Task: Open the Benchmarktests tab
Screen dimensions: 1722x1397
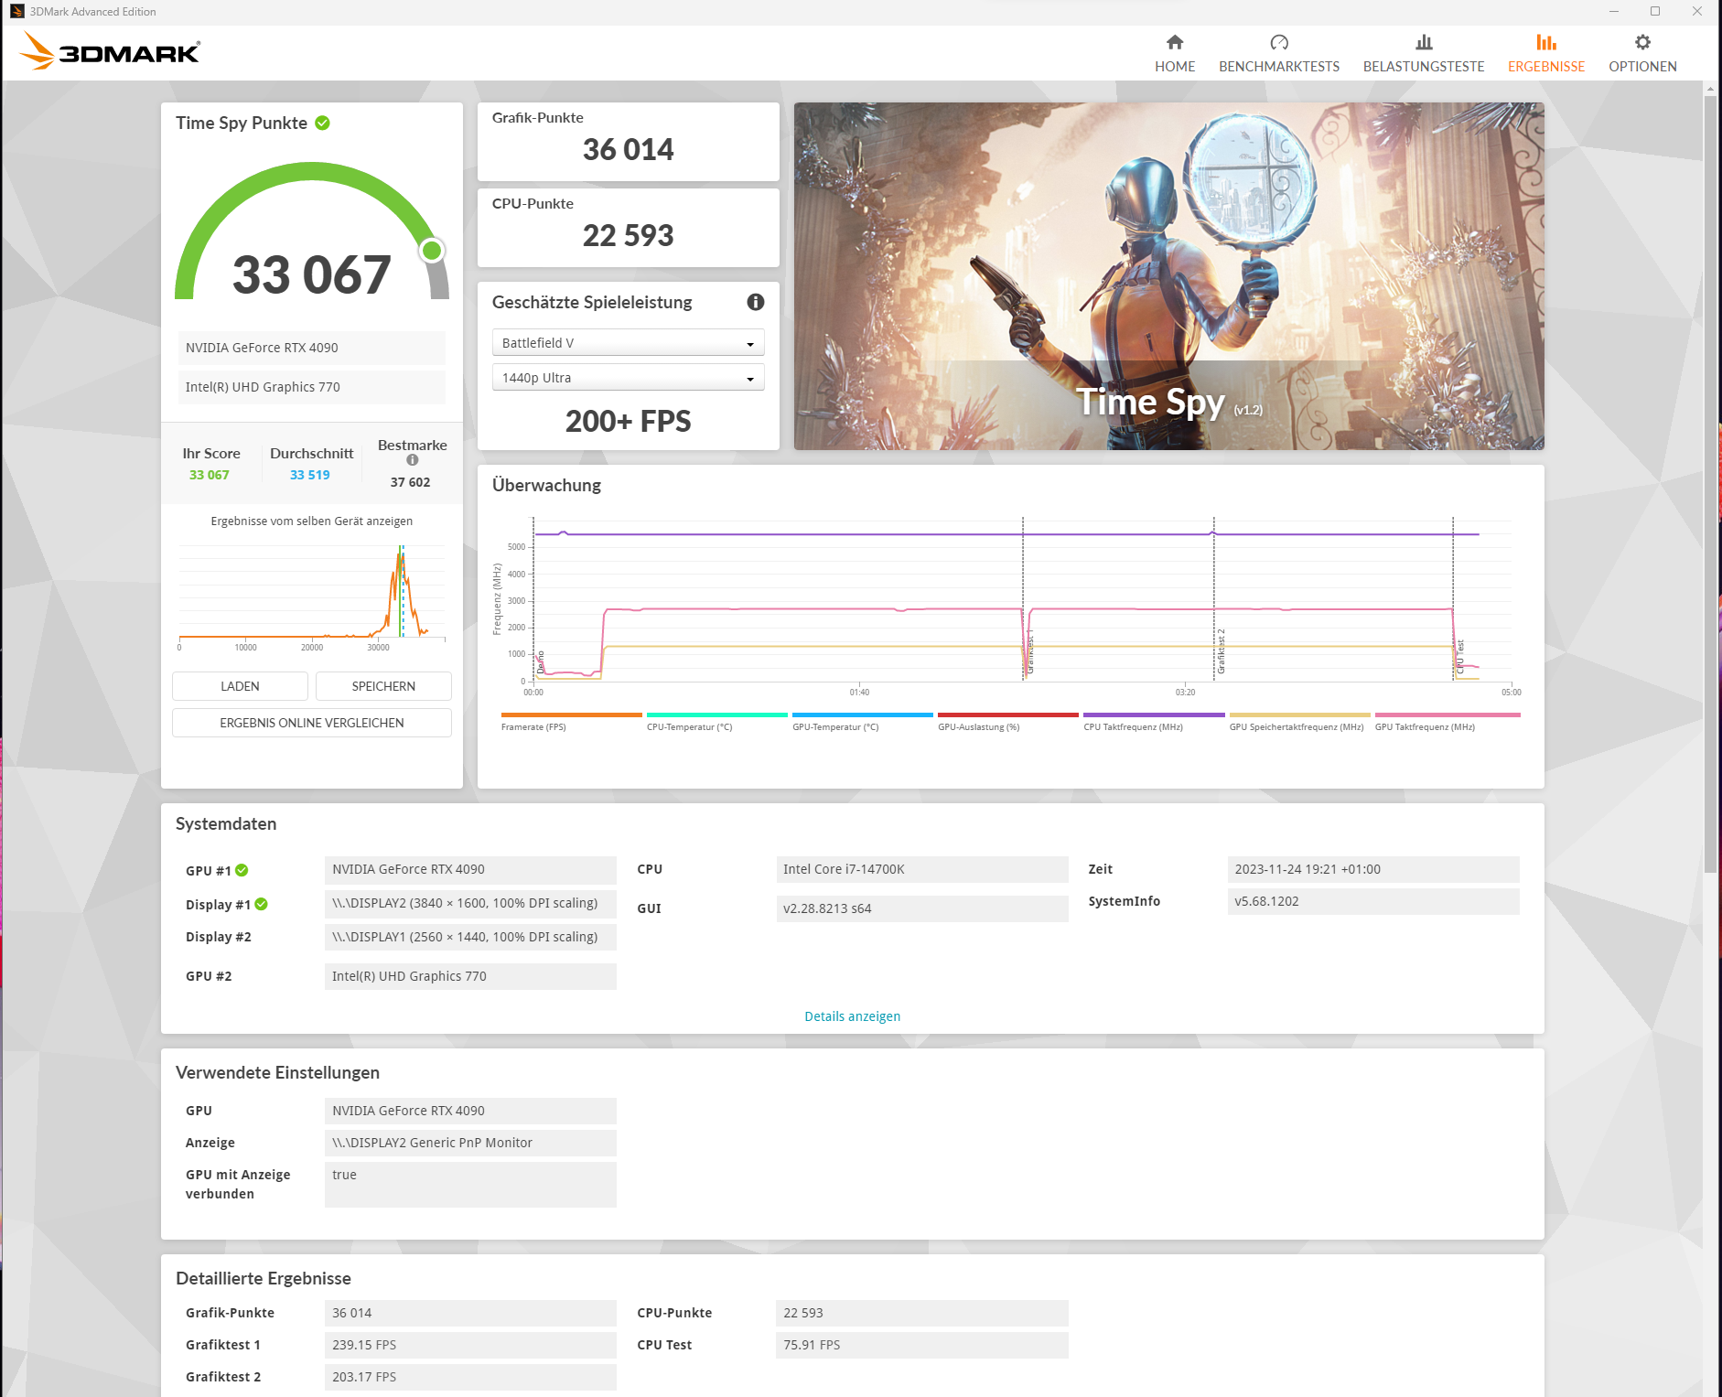Action: tap(1279, 53)
